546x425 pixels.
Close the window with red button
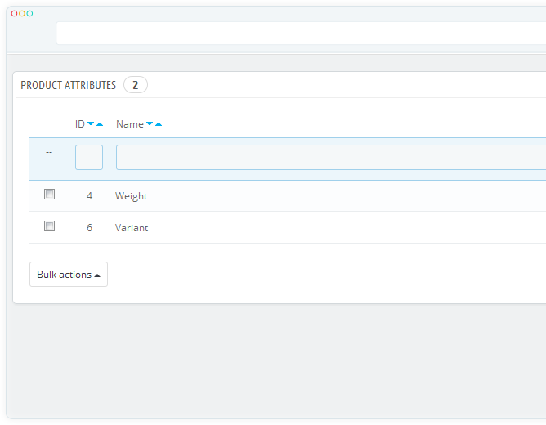14,14
